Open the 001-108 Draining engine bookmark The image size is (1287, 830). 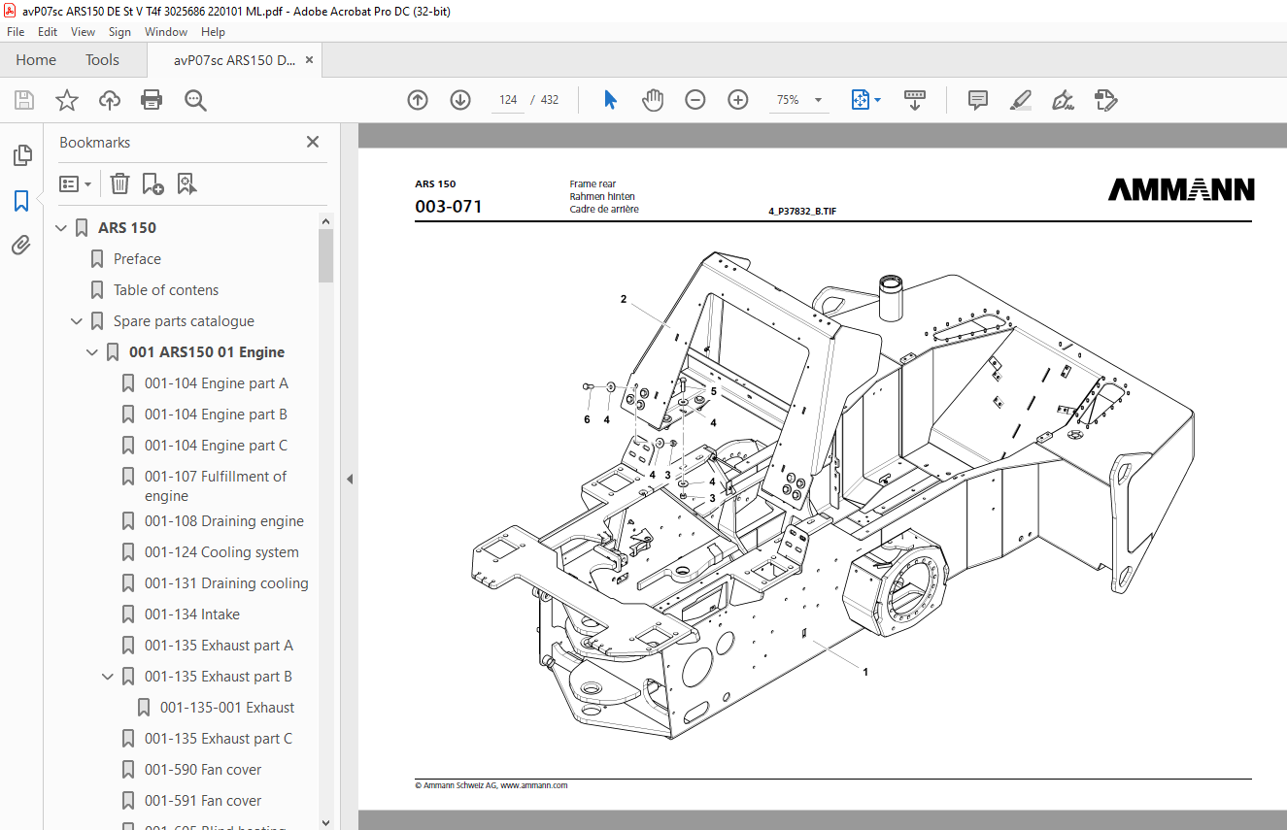[224, 521]
